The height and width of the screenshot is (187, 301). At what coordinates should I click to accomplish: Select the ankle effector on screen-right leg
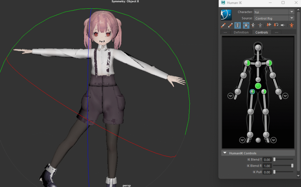coord(266,135)
